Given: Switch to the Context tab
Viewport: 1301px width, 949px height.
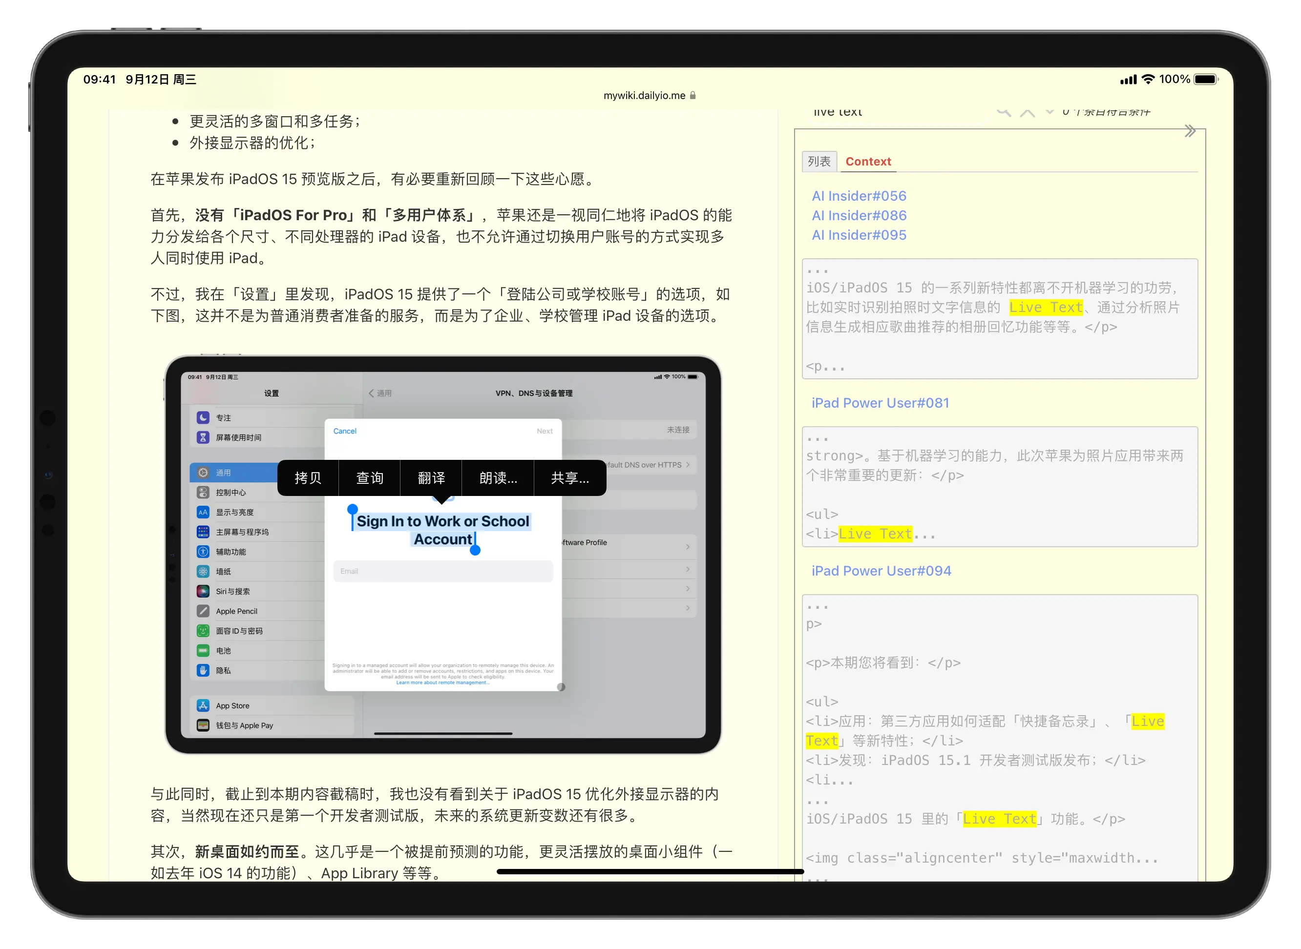Looking at the screenshot, I should pos(868,162).
